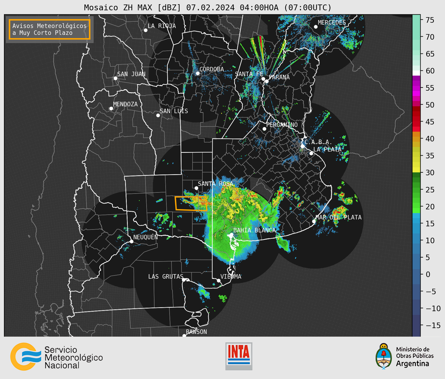Viewport: 445px width, 379px height.
Task: Click the PARANÁ city marker dot
Action: [267, 81]
